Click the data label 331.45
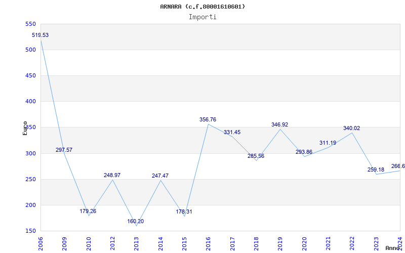Screen dimensions: 405x253 [232, 133]
